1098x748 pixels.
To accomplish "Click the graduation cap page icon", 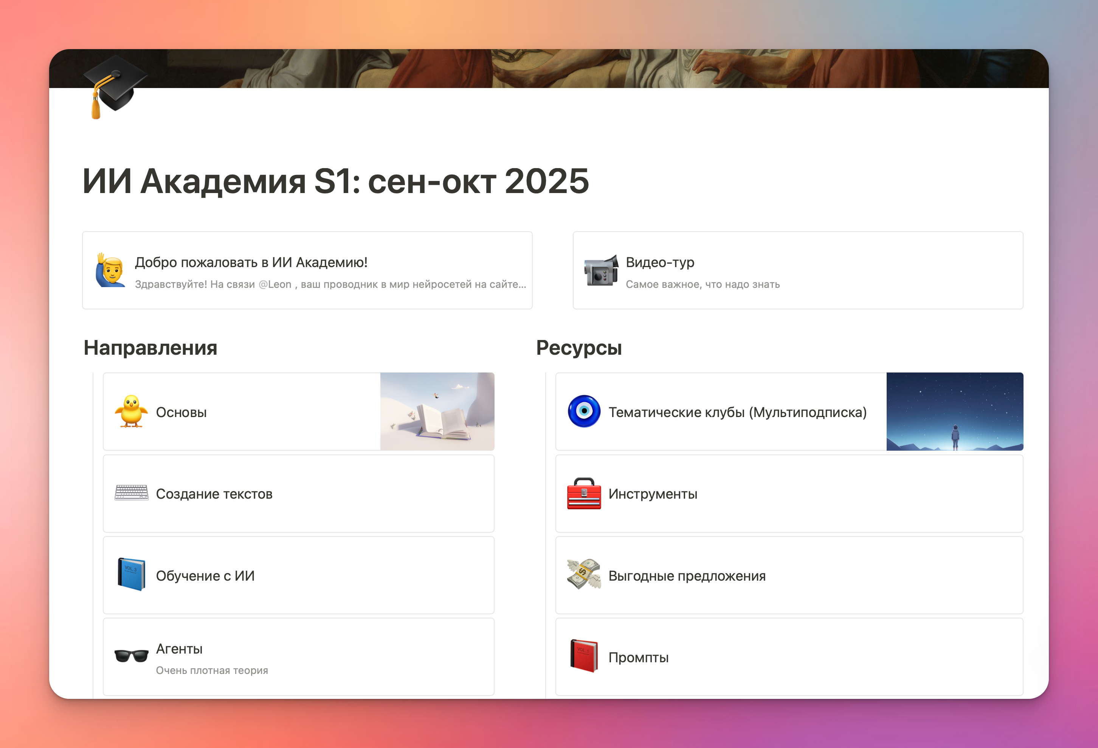I will [115, 87].
